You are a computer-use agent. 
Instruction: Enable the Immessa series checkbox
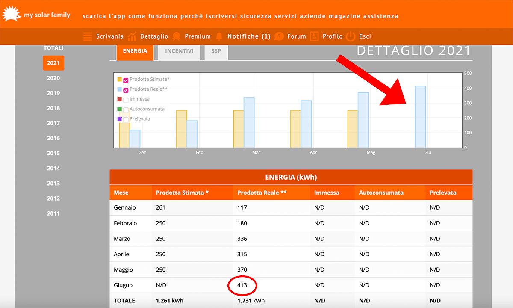(126, 100)
